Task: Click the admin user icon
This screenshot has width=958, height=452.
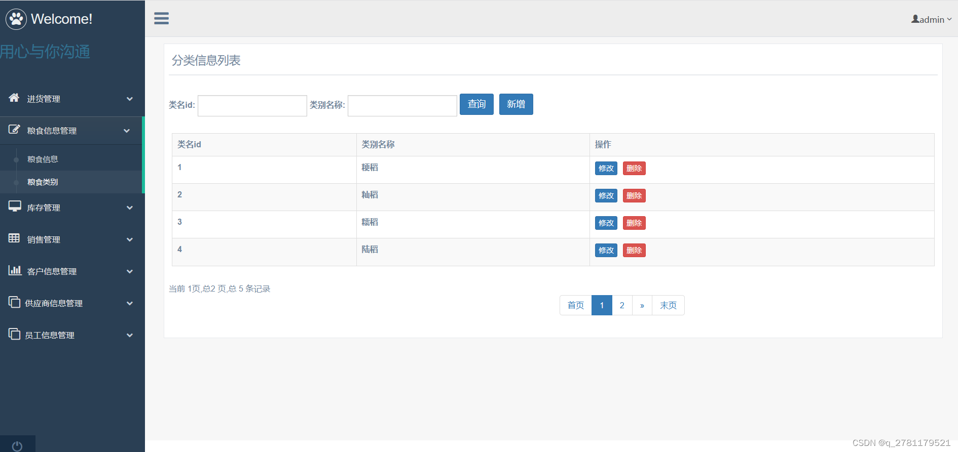Action: click(x=915, y=19)
